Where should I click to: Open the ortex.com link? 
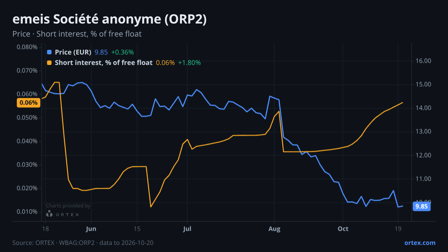coord(420,243)
